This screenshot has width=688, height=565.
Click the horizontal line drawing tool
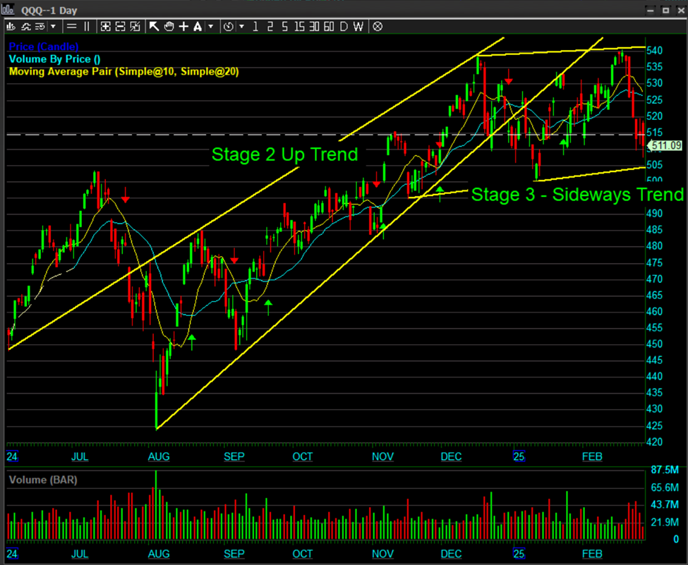click(71, 26)
